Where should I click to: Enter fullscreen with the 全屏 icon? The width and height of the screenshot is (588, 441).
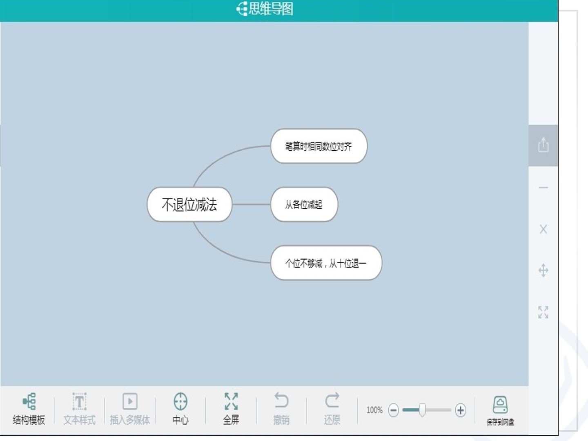pyautogui.click(x=231, y=401)
